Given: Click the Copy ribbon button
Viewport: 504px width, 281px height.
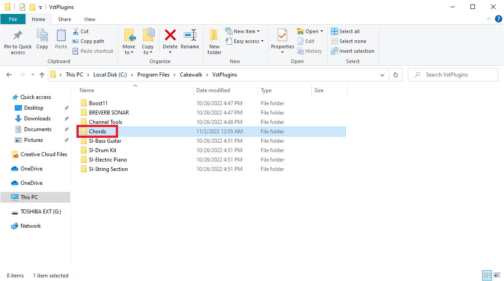Looking at the screenshot, I should pos(42,39).
